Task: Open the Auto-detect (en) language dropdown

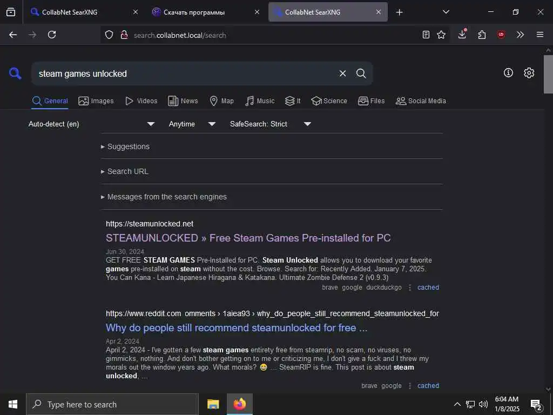Action: [92, 124]
